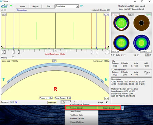Image resolution: width=153 pixels, height=125 pixels.
Task: Select Trial Lens Data menu item
Action: (76, 115)
